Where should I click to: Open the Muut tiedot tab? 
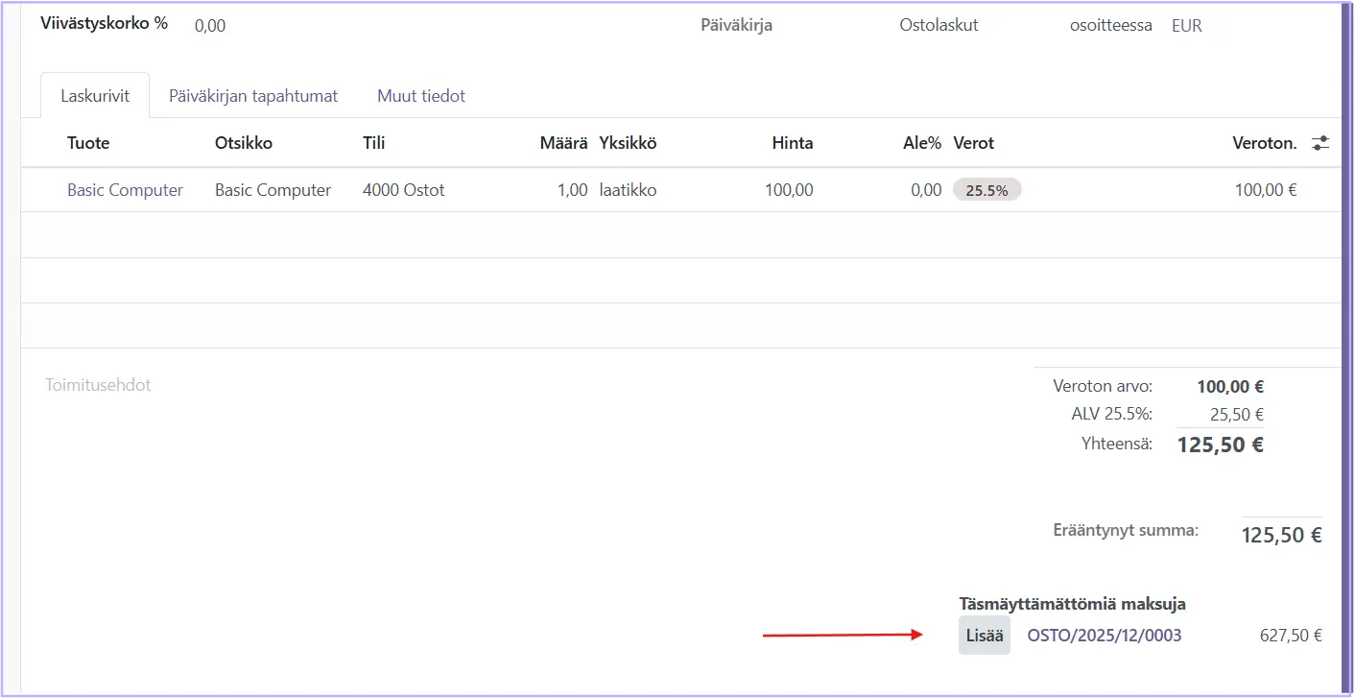pyautogui.click(x=420, y=96)
